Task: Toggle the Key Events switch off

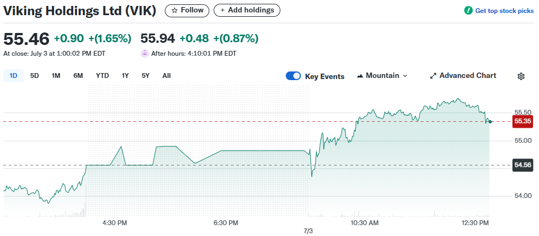Action: [293, 76]
